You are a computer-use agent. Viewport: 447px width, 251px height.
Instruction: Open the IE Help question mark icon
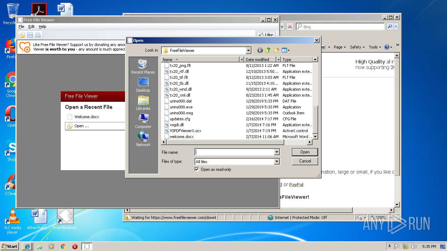click(387, 47)
